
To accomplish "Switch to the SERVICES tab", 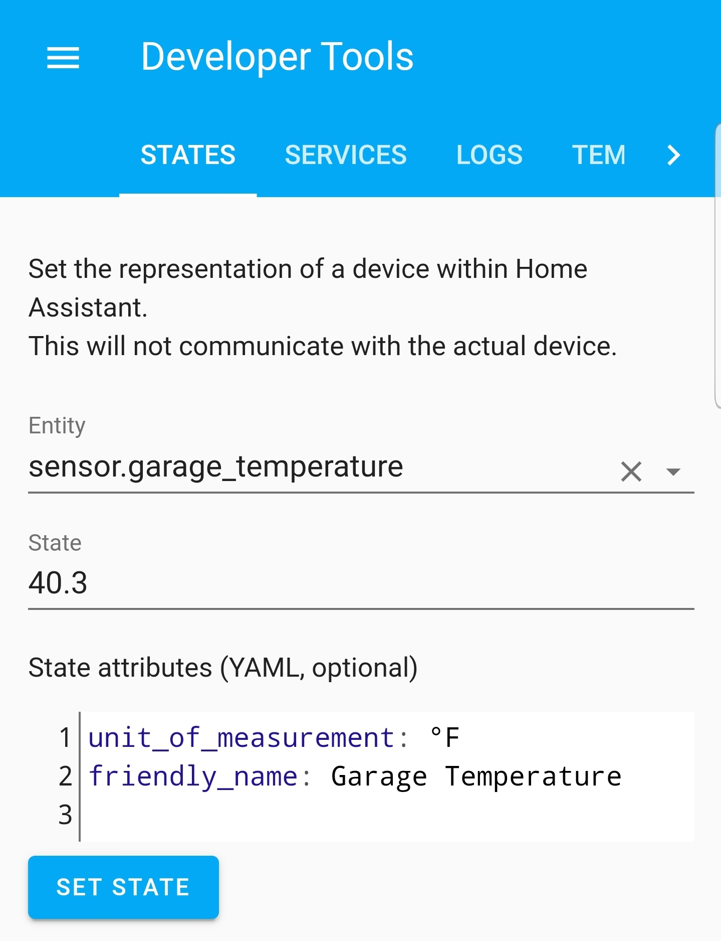I will 346,154.
